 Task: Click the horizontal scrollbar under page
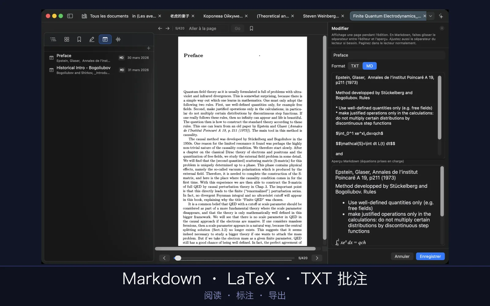235,248
